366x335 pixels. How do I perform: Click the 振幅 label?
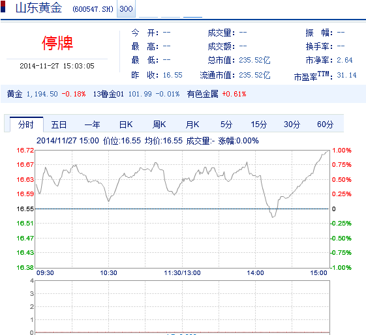319,33
